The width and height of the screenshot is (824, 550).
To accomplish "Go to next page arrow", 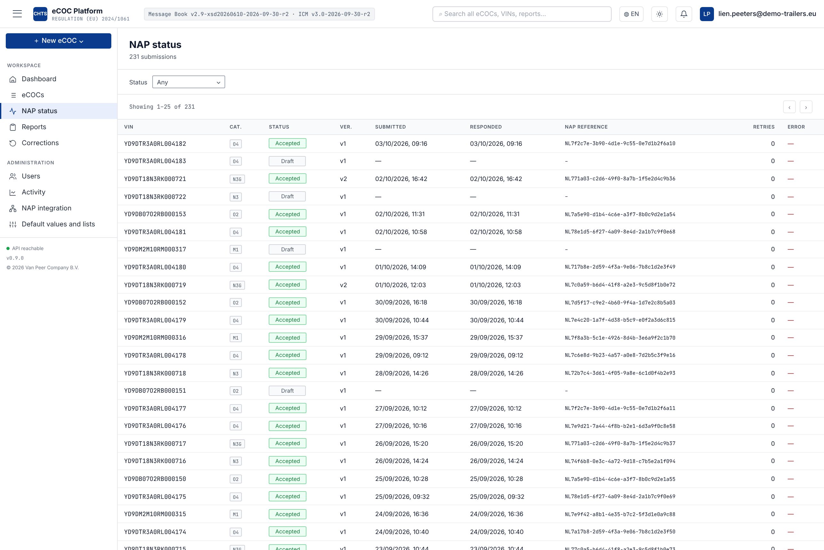I will [x=806, y=107].
